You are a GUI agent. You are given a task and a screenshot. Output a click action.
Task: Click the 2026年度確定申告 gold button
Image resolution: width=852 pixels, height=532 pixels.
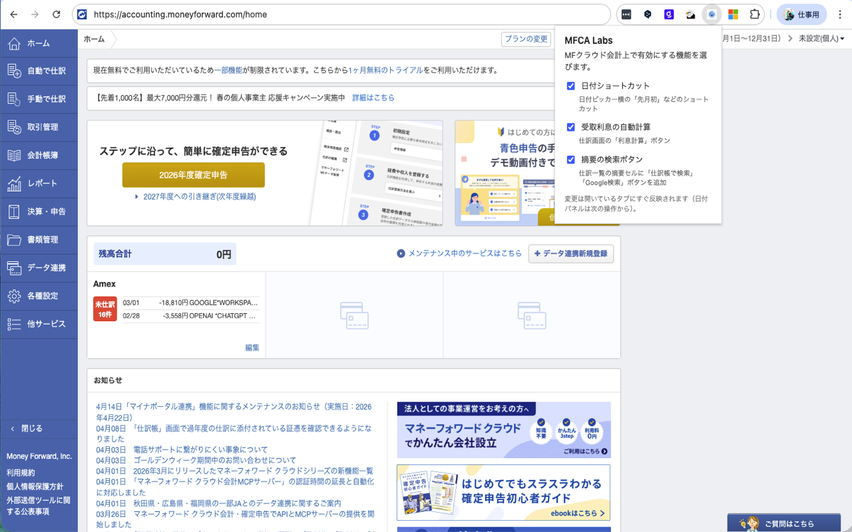click(193, 175)
